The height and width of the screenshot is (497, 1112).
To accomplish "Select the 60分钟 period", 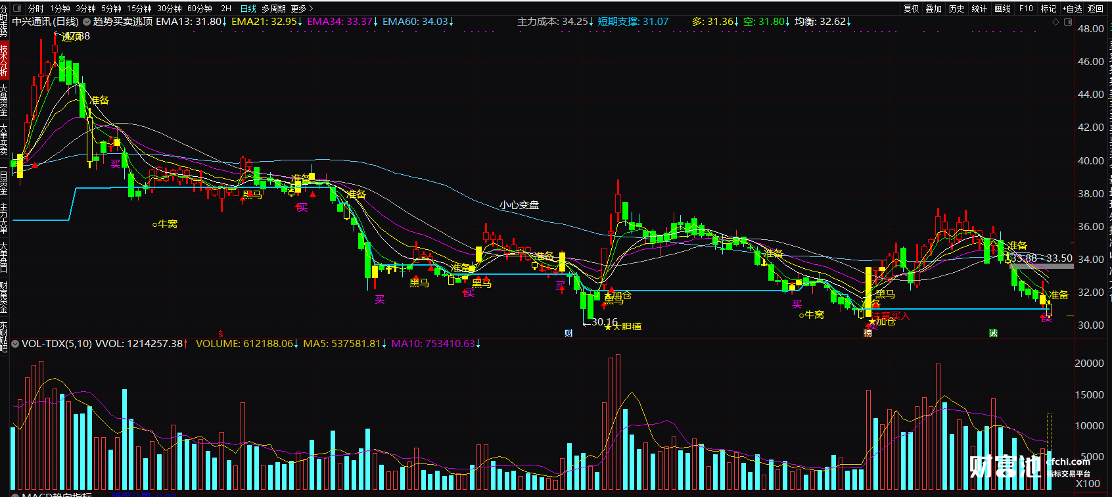I will 200,9.
